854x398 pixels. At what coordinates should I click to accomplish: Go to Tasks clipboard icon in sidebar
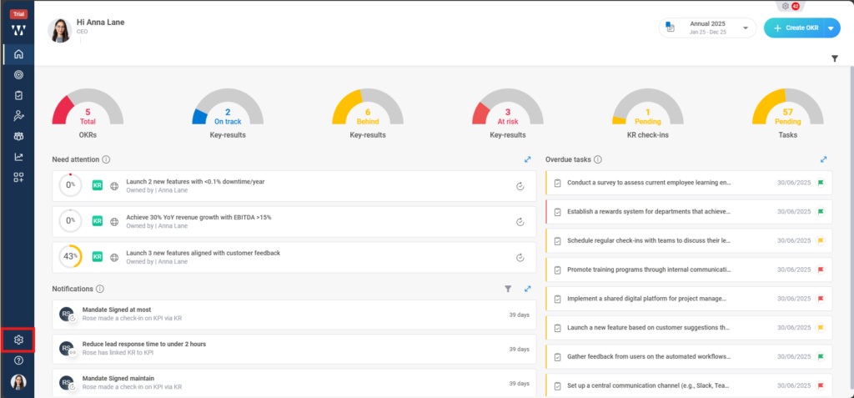[x=18, y=95]
